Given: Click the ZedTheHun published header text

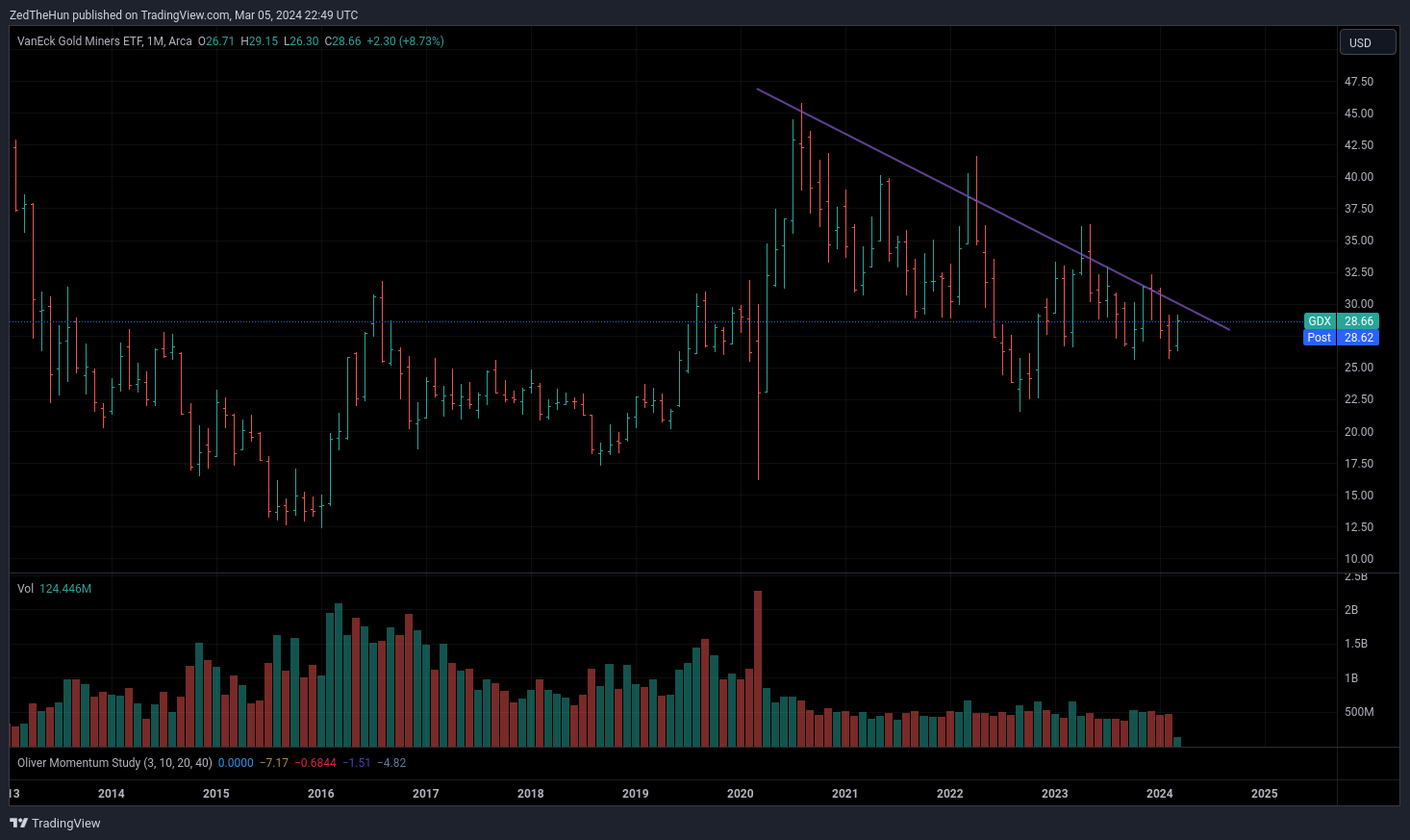Looking at the screenshot, I should 184,15.
